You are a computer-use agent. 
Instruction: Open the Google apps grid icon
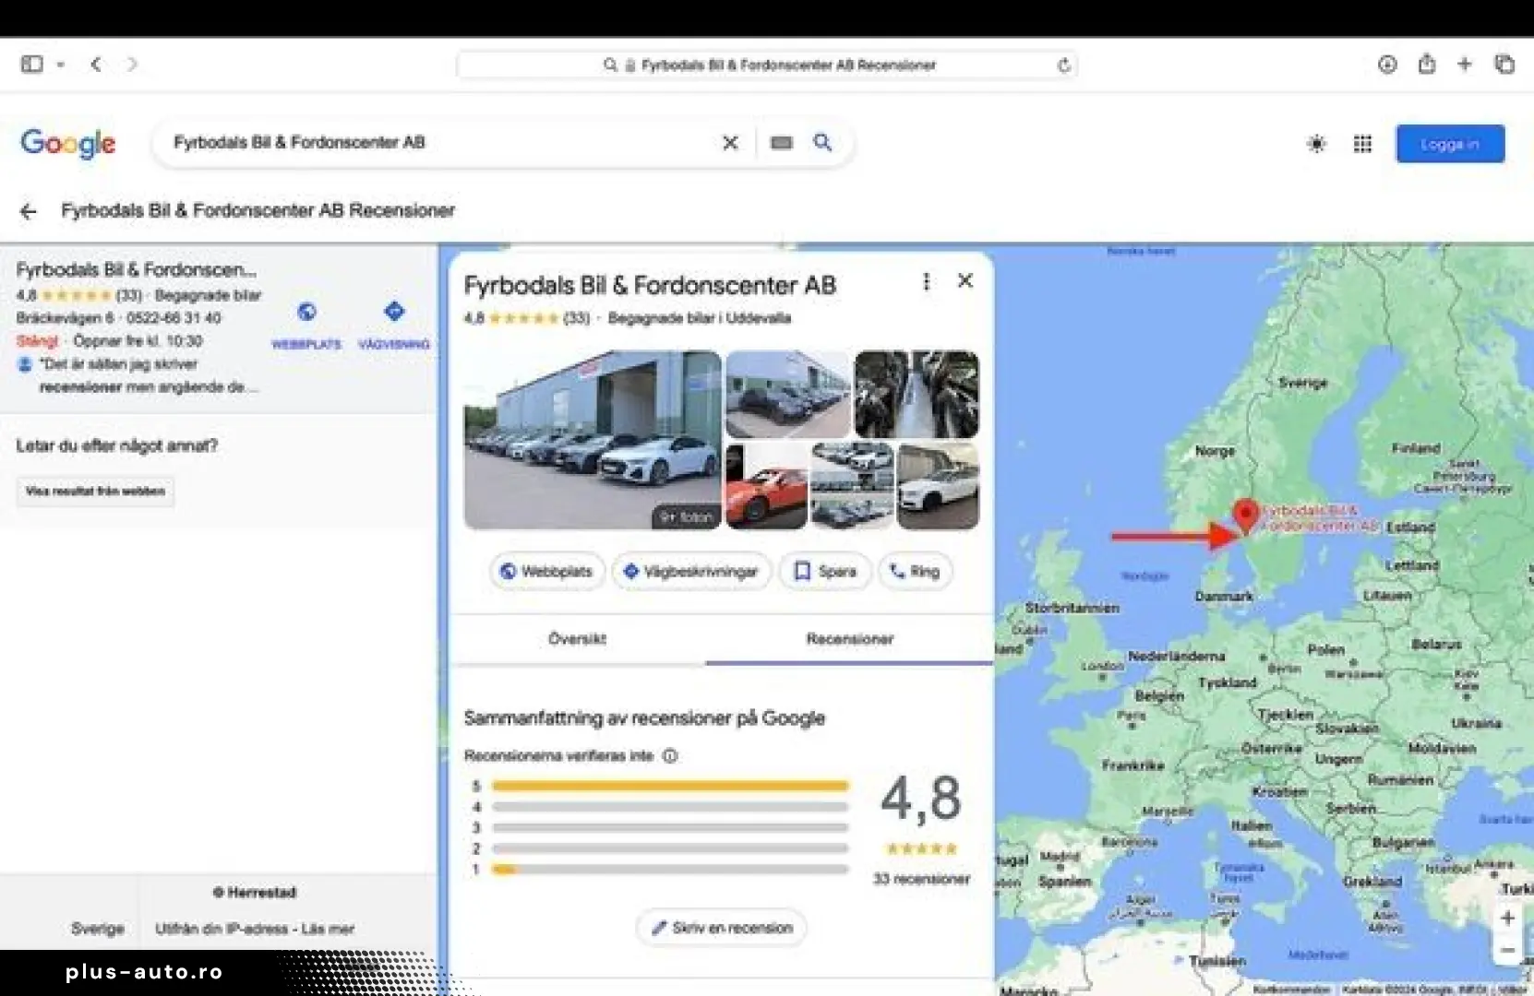pos(1363,144)
